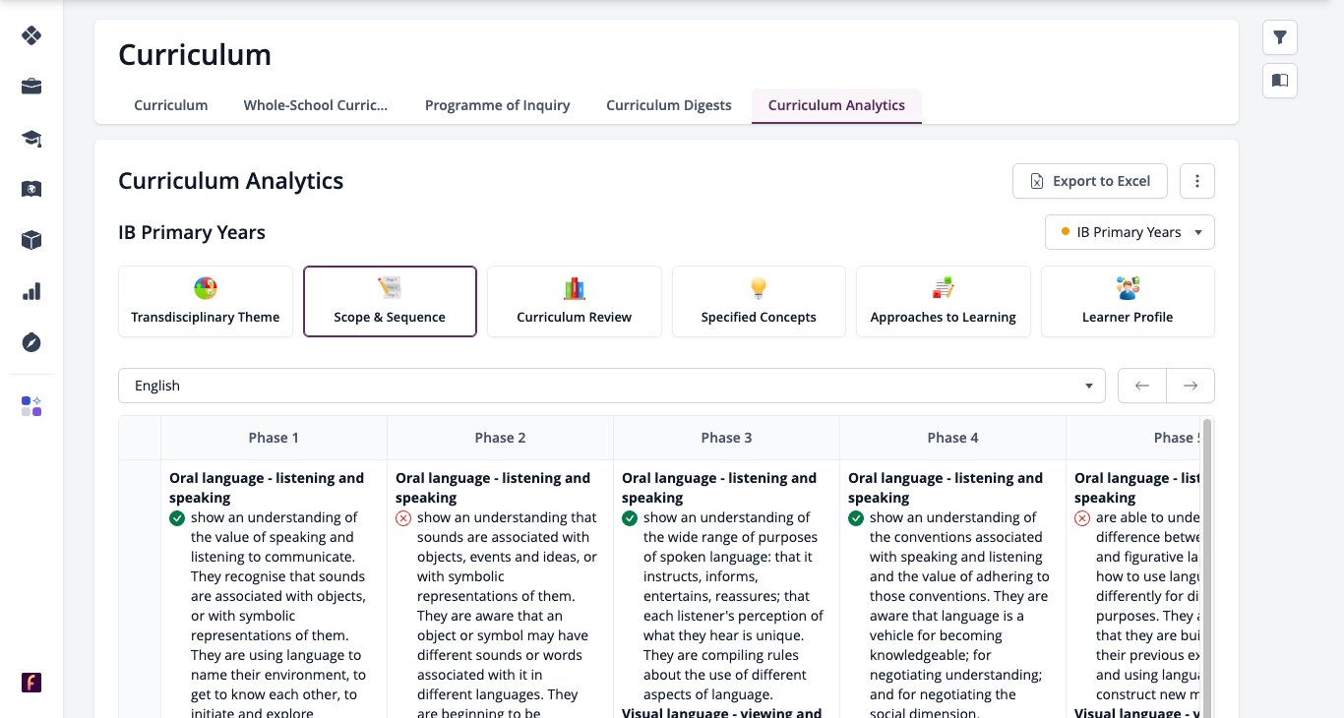Switch to the Curriculum Analytics tab
This screenshot has width=1344, height=718.
coord(836,105)
